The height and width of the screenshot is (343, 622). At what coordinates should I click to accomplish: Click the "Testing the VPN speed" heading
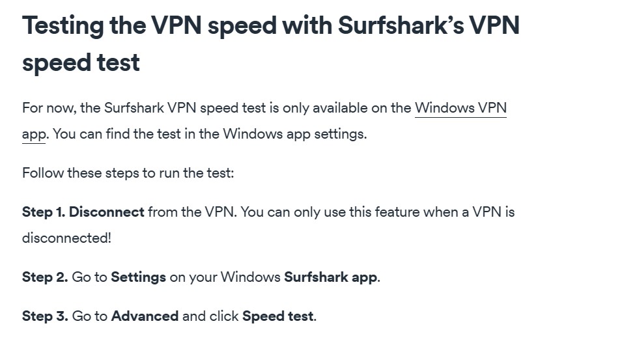149,25
